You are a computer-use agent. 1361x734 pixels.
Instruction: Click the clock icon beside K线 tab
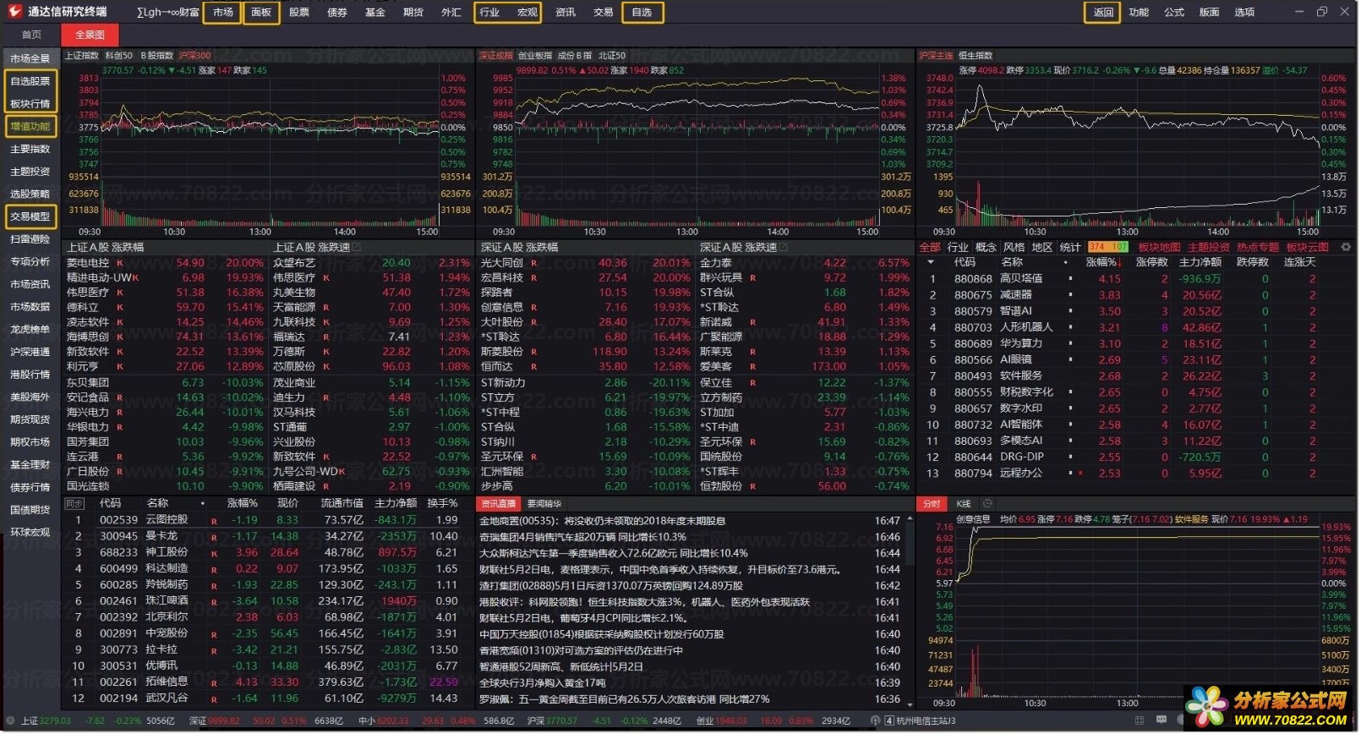[987, 503]
